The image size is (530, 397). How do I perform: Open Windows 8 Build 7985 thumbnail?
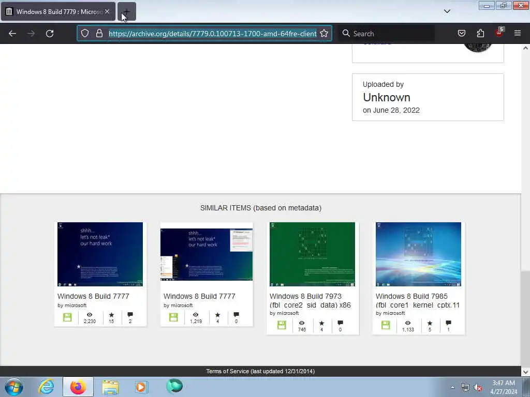pos(418,254)
